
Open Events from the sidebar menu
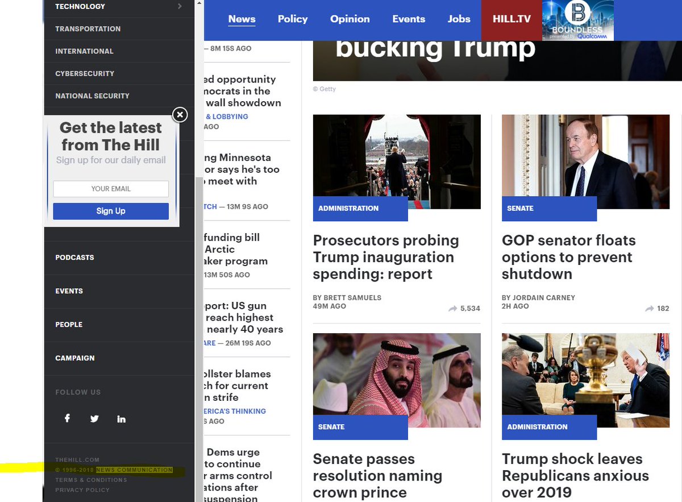pos(69,291)
